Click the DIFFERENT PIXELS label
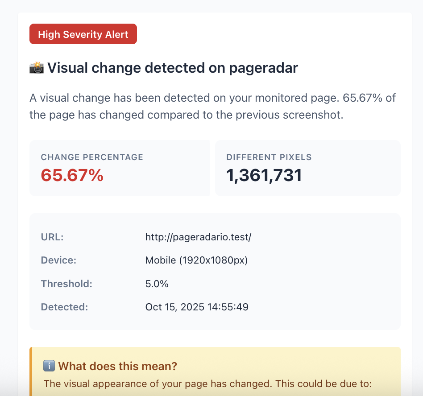This screenshot has height=396, width=423. 269,157
